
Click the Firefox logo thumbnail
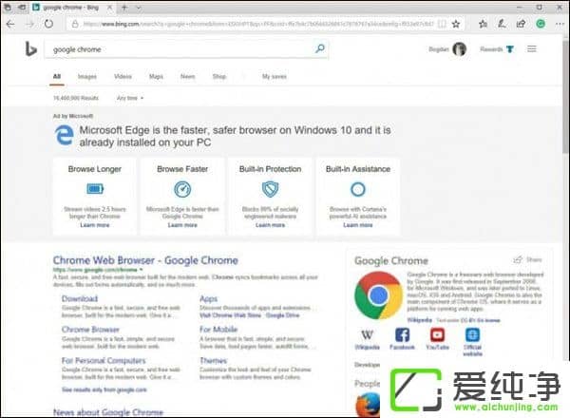click(x=368, y=405)
